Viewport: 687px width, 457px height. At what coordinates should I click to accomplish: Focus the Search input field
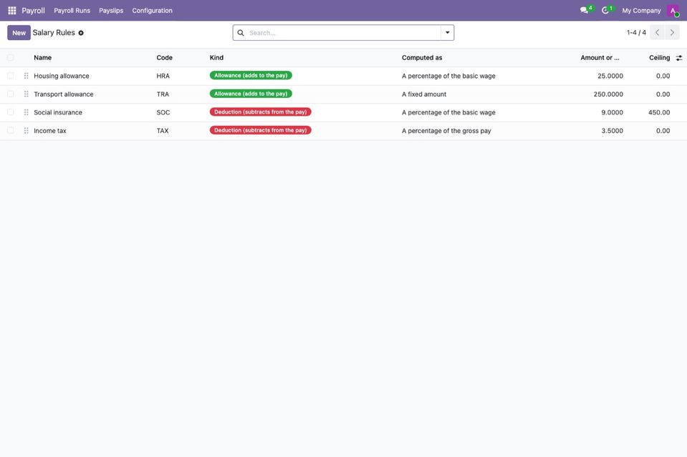343,33
